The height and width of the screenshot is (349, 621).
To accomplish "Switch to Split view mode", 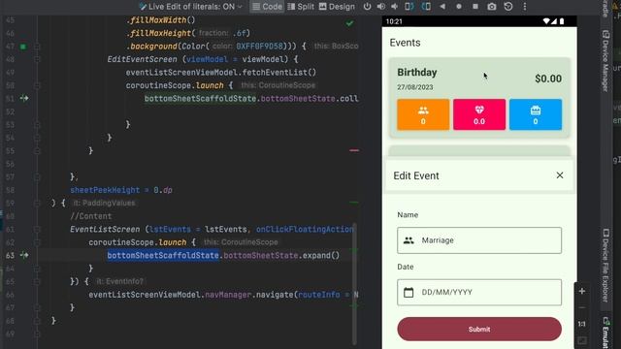I will coord(301,7).
